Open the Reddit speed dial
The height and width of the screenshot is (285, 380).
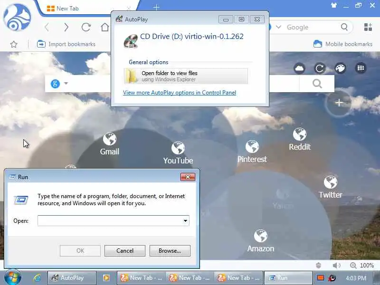(x=300, y=139)
